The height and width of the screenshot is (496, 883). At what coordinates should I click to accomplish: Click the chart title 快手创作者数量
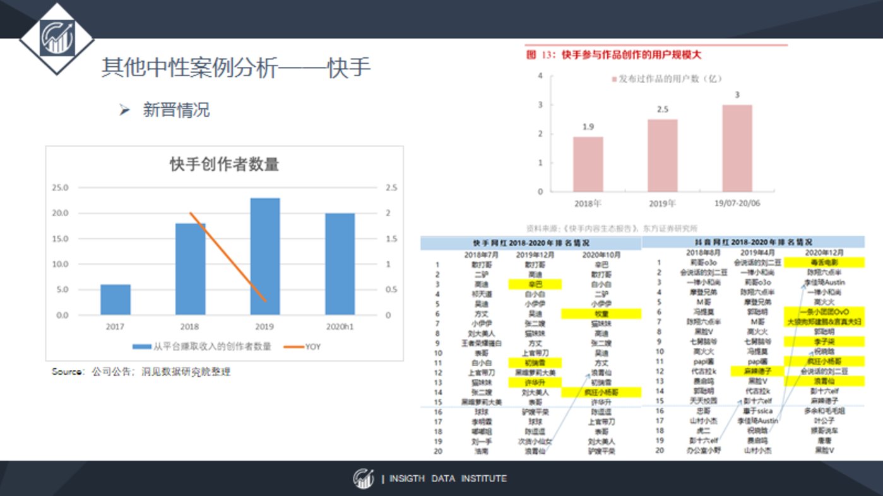tap(224, 164)
